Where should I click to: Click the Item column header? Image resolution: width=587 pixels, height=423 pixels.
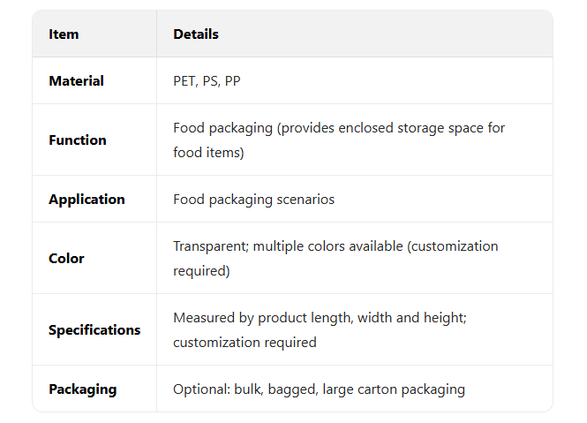pos(64,34)
